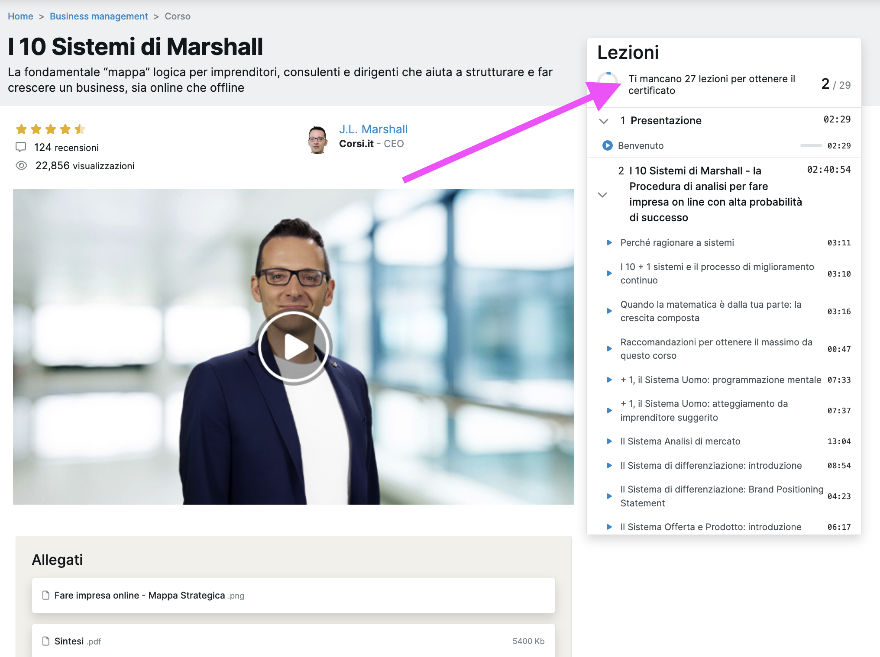Click the 2 / 29 lesson counter

tap(835, 84)
